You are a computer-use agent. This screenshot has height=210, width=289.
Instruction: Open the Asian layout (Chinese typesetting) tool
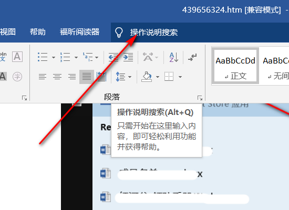click(x=148, y=57)
